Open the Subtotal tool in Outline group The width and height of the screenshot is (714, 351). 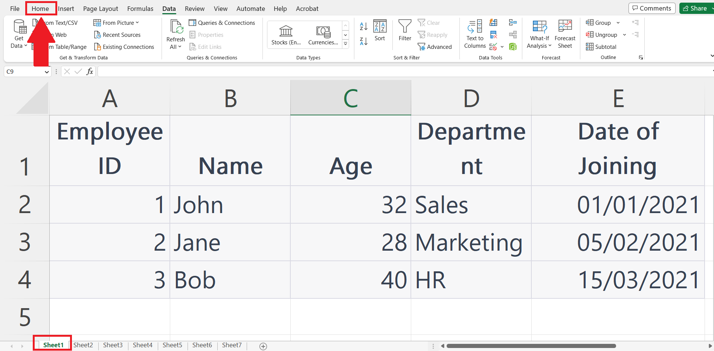601,47
